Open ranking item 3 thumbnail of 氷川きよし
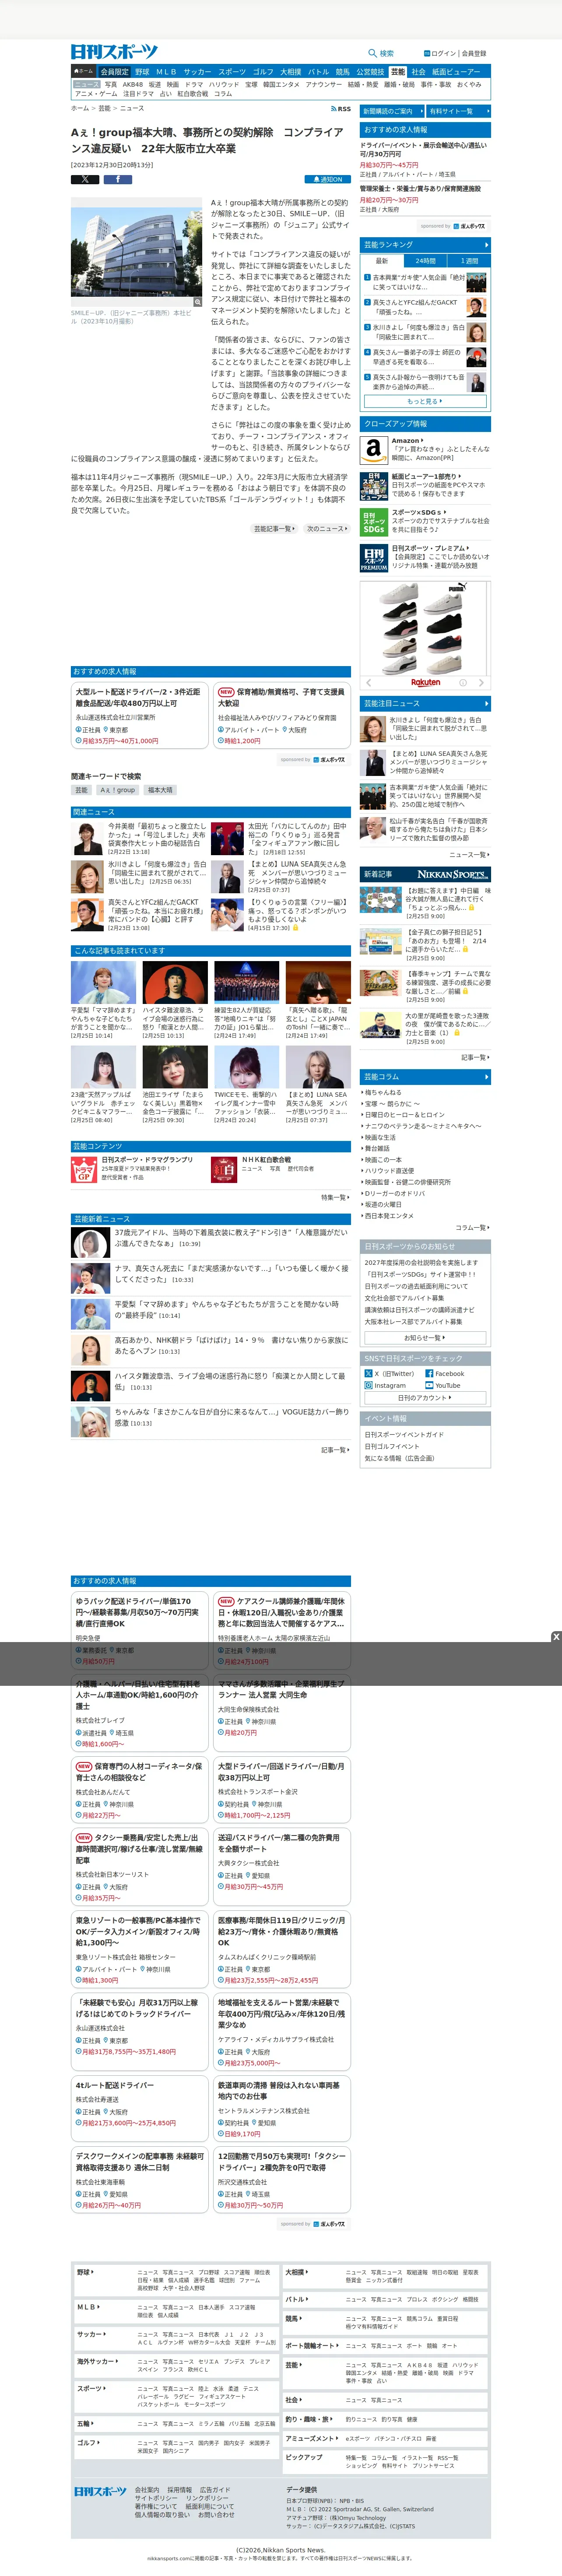 tap(477, 332)
